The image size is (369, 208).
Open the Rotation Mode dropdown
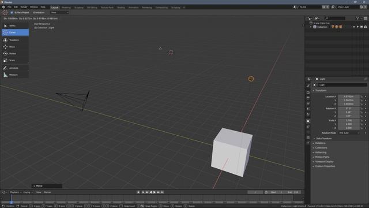pos(349,133)
